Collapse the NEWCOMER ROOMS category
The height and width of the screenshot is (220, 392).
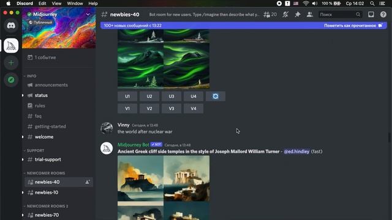click(44, 173)
